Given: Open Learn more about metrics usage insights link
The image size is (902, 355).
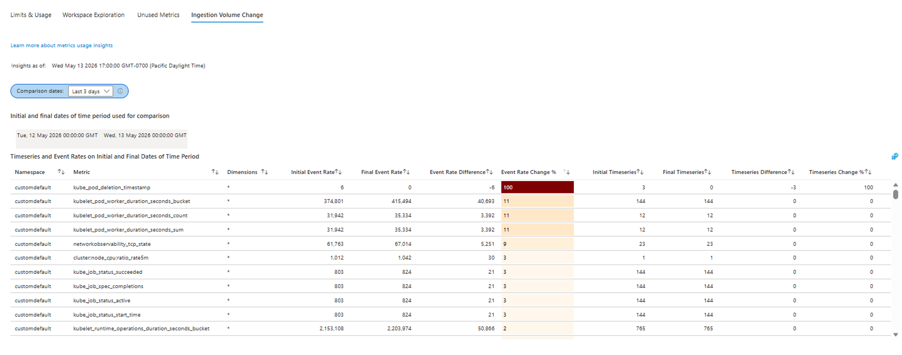Looking at the screenshot, I should click(x=62, y=45).
